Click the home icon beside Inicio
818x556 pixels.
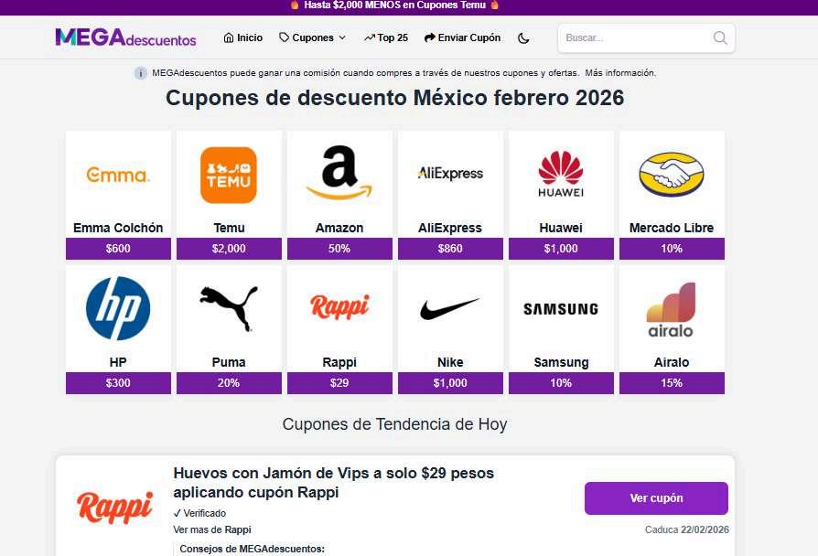tap(229, 38)
